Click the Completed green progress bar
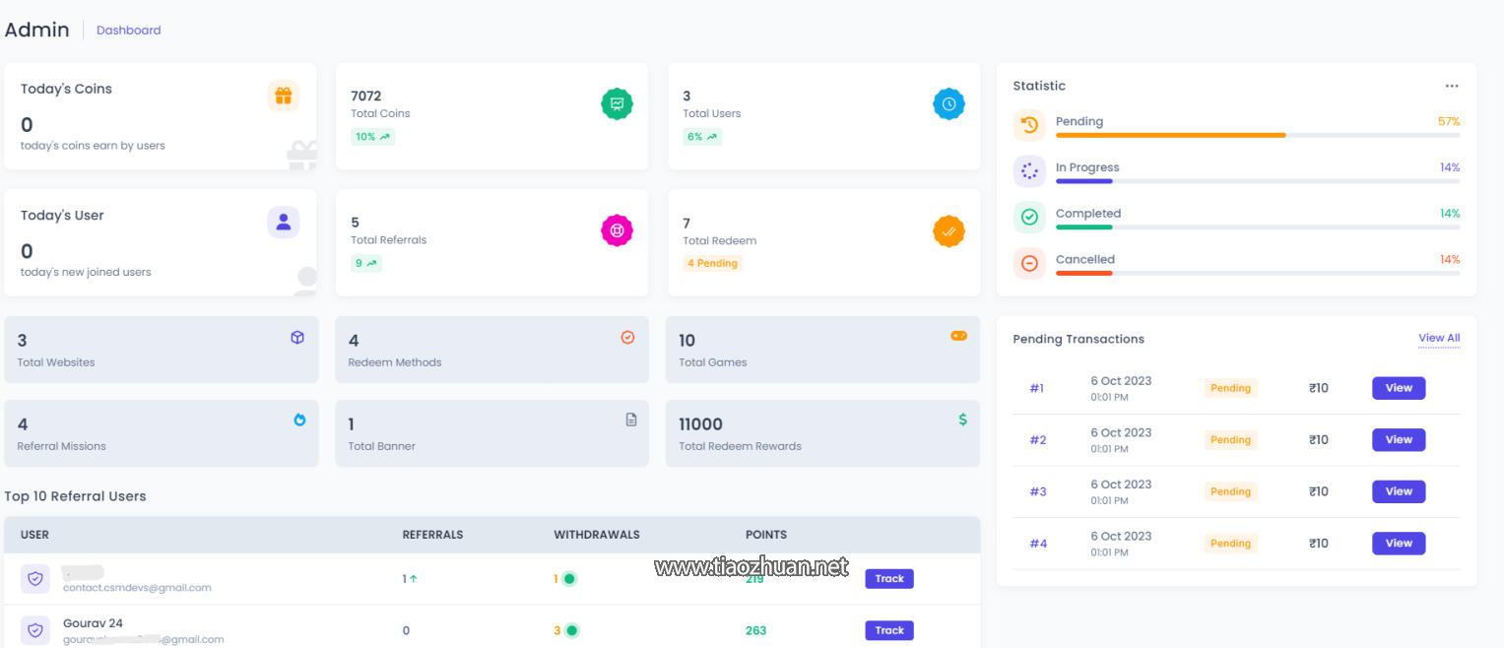 click(1084, 227)
